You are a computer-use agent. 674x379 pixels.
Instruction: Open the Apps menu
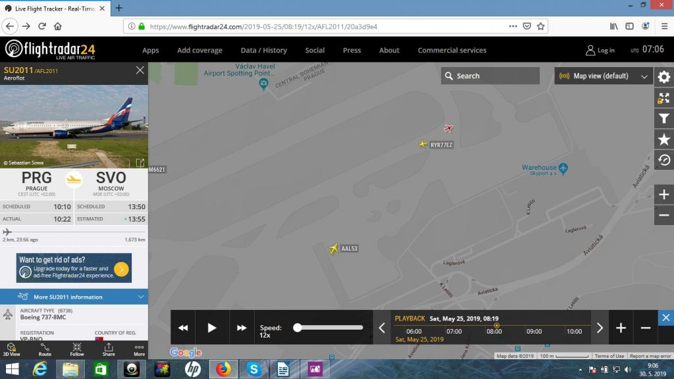(x=151, y=50)
